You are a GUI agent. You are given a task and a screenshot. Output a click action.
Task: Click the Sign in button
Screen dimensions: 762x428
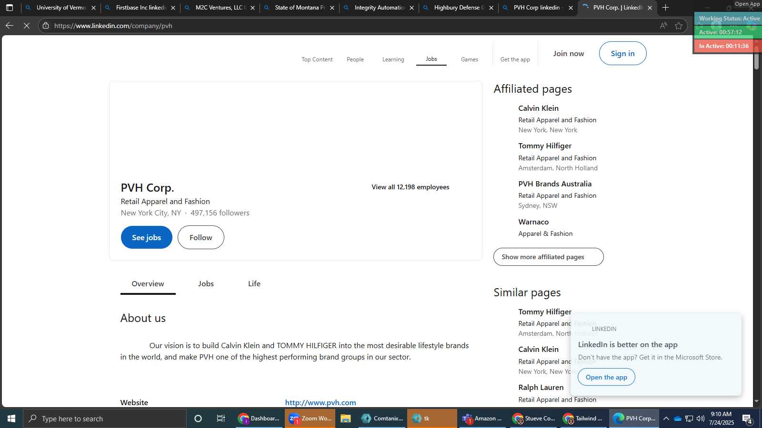tap(622, 53)
